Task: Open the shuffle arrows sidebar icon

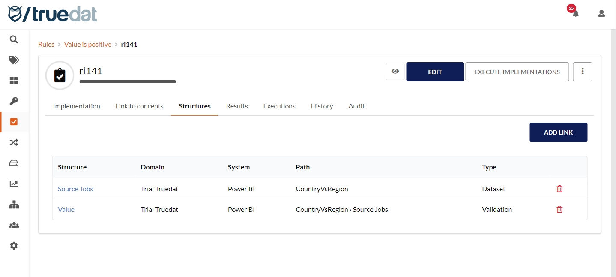Action: [14, 142]
